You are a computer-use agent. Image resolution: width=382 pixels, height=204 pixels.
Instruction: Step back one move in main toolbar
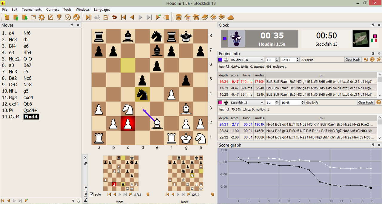pos(132,17)
